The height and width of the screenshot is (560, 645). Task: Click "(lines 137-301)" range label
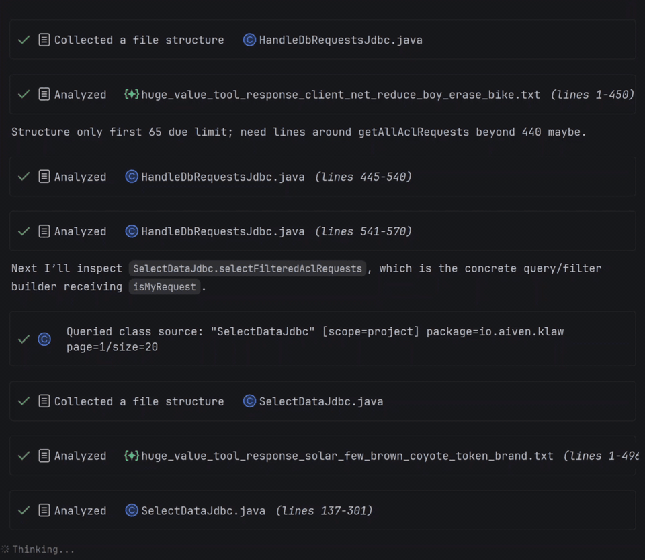pyautogui.click(x=324, y=511)
